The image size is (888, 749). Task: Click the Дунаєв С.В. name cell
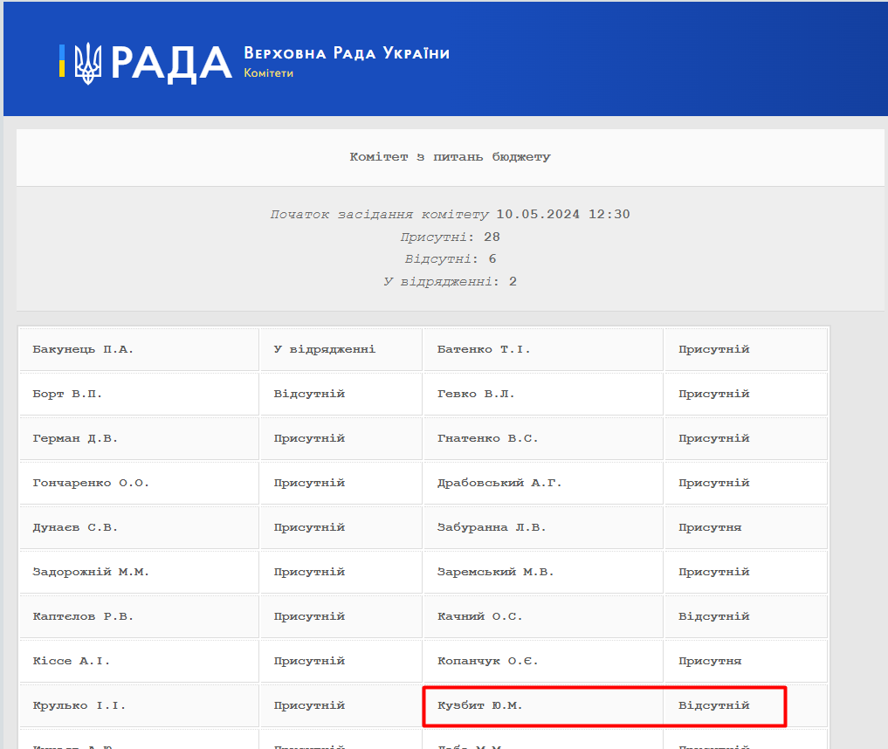point(140,527)
